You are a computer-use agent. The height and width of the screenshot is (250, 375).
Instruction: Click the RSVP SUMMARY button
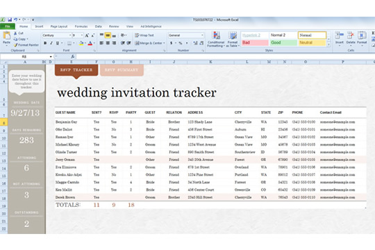(x=122, y=70)
